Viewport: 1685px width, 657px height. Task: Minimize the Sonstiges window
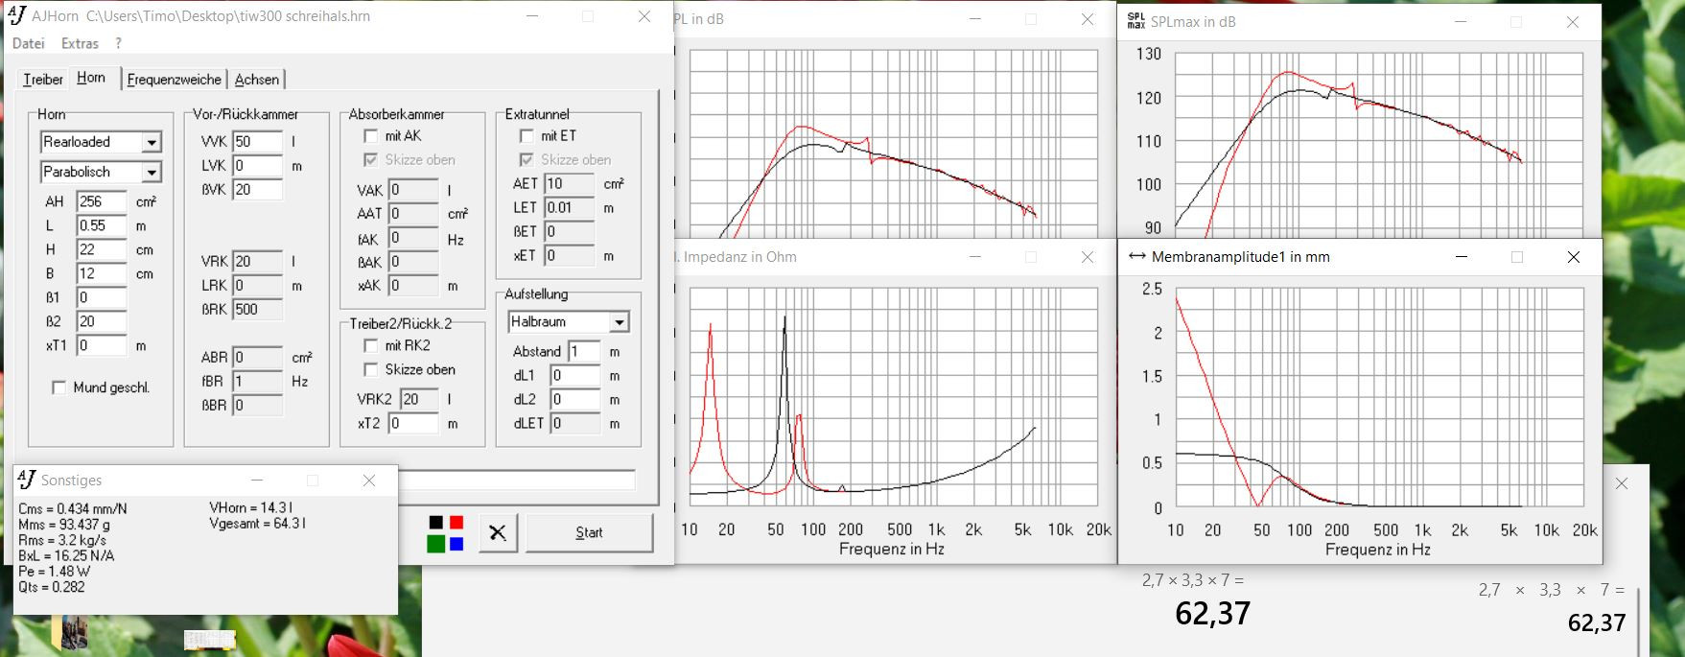[257, 481]
